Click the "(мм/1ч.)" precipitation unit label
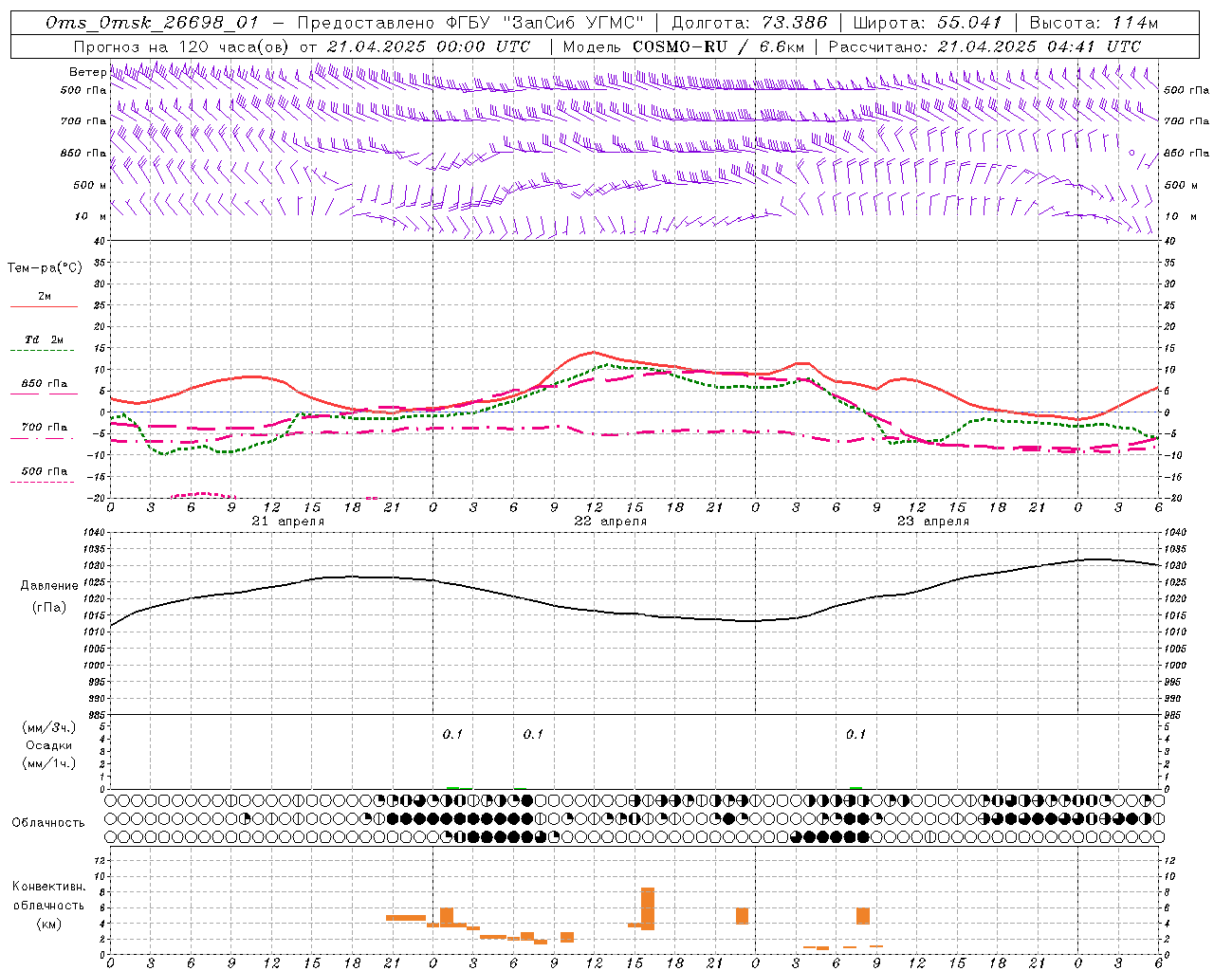The width and height of the screenshot is (1214, 971). tap(49, 763)
